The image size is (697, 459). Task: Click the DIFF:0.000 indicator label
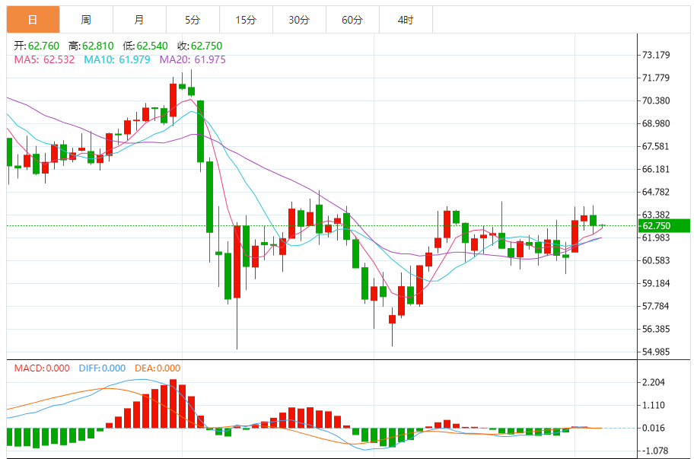click(102, 368)
